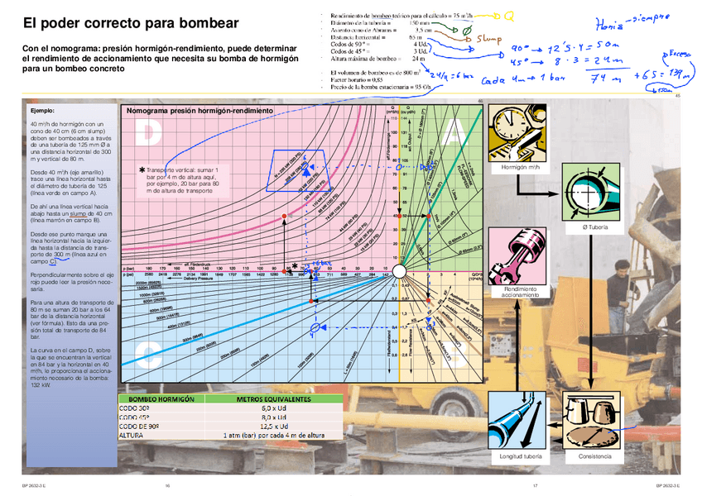Click the slump cone pictogram above 'Consistencia'
This screenshot has width=702, height=496.
(x=591, y=421)
